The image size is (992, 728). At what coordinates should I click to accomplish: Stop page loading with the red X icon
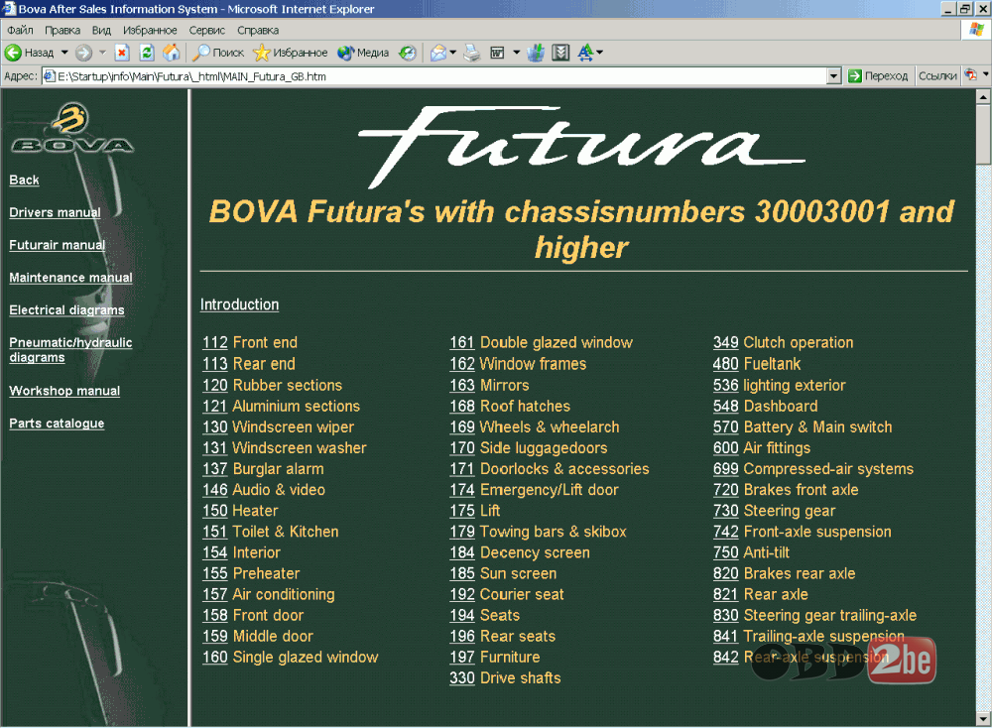[122, 53]
